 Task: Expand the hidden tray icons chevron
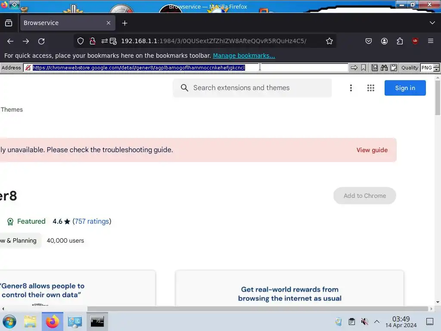[377, 322]
